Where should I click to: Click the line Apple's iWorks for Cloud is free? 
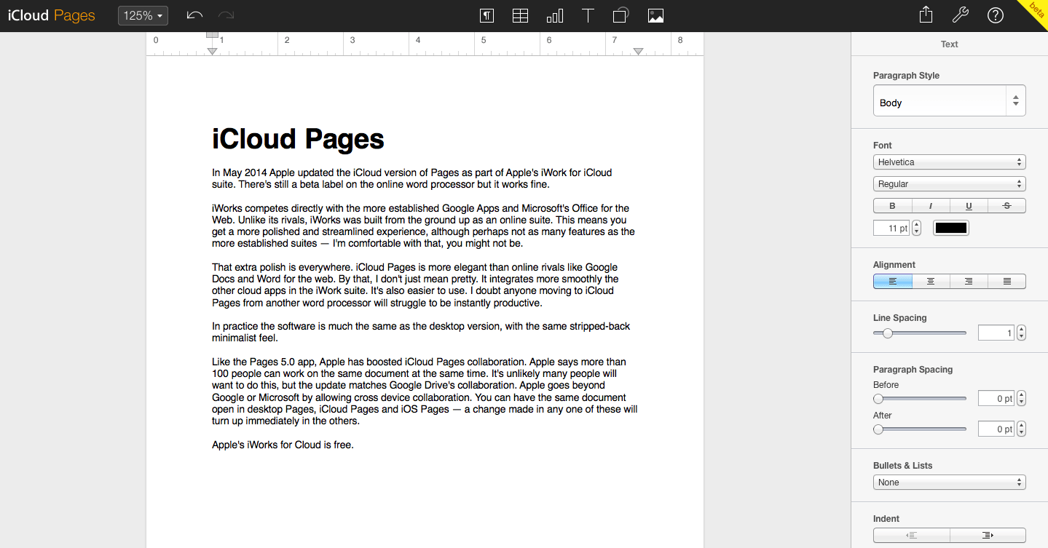pos(283,445)
